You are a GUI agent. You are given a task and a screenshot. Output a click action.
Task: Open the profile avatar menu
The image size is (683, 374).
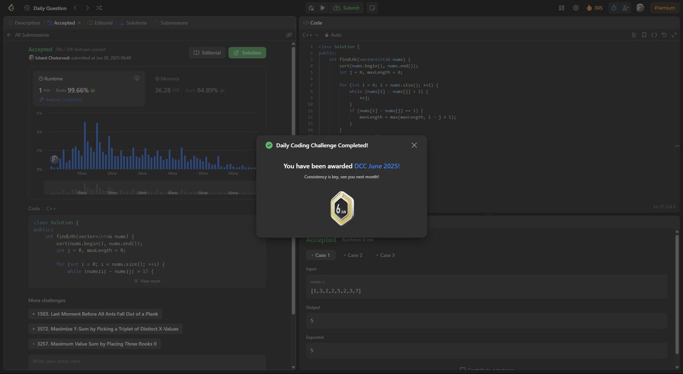[640, 8]
